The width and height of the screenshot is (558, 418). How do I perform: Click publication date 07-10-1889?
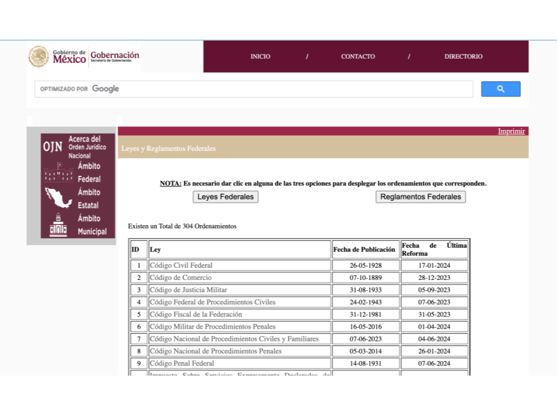pyautogui.click(x=366, y=278)
